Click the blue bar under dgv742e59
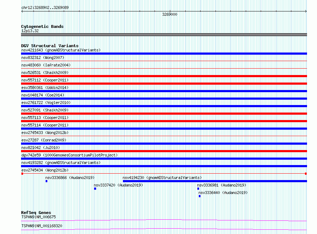The image size is (317, 234). tap(164, 159)
